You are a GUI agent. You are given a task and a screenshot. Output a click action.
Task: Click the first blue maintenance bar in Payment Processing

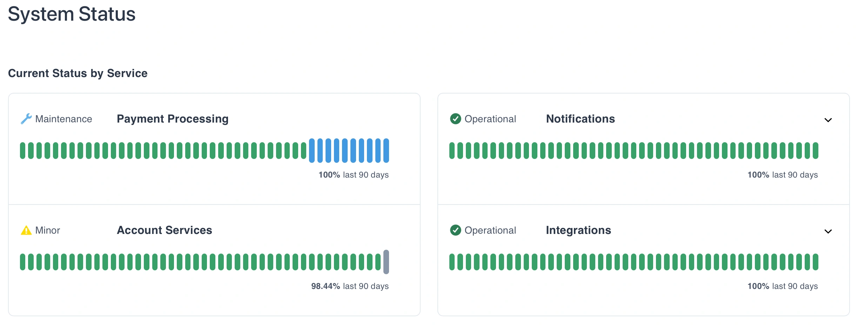312,151
